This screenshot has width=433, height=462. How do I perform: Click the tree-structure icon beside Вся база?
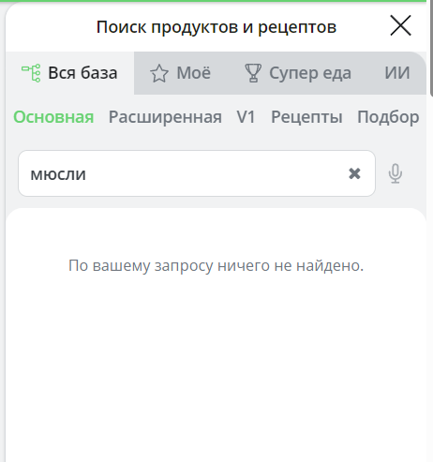coord(31,73)
